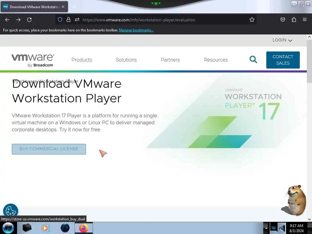Open Firefox extensions menu

(294, 20)
